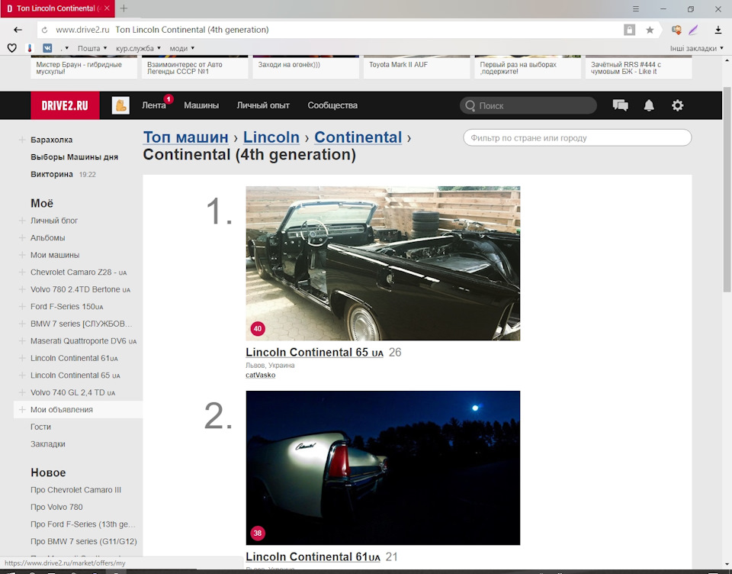Click the heart bookmark icon

point(12,48)
